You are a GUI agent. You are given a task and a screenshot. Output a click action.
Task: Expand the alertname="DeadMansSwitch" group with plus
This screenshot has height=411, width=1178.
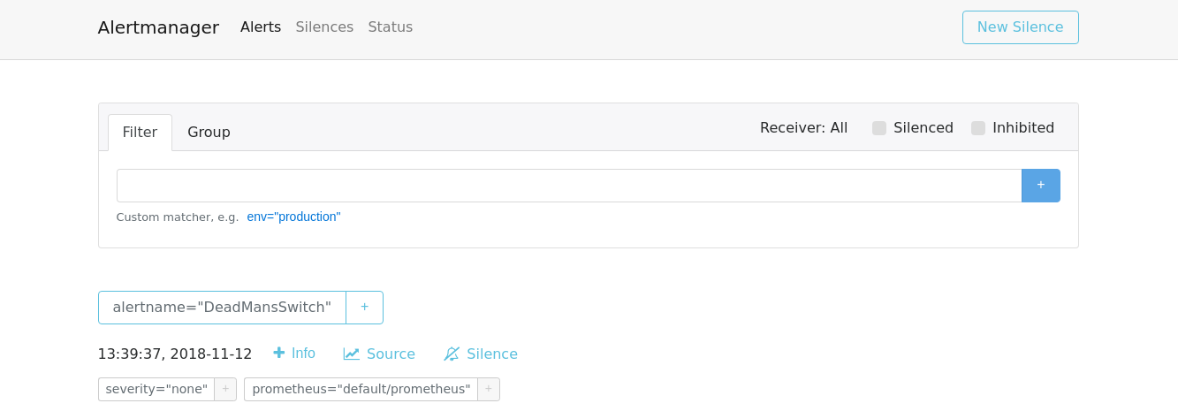pos(364,308)
